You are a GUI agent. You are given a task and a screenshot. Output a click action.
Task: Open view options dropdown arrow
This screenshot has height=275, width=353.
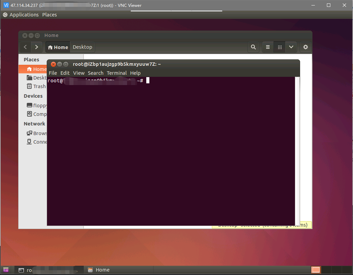291,47
